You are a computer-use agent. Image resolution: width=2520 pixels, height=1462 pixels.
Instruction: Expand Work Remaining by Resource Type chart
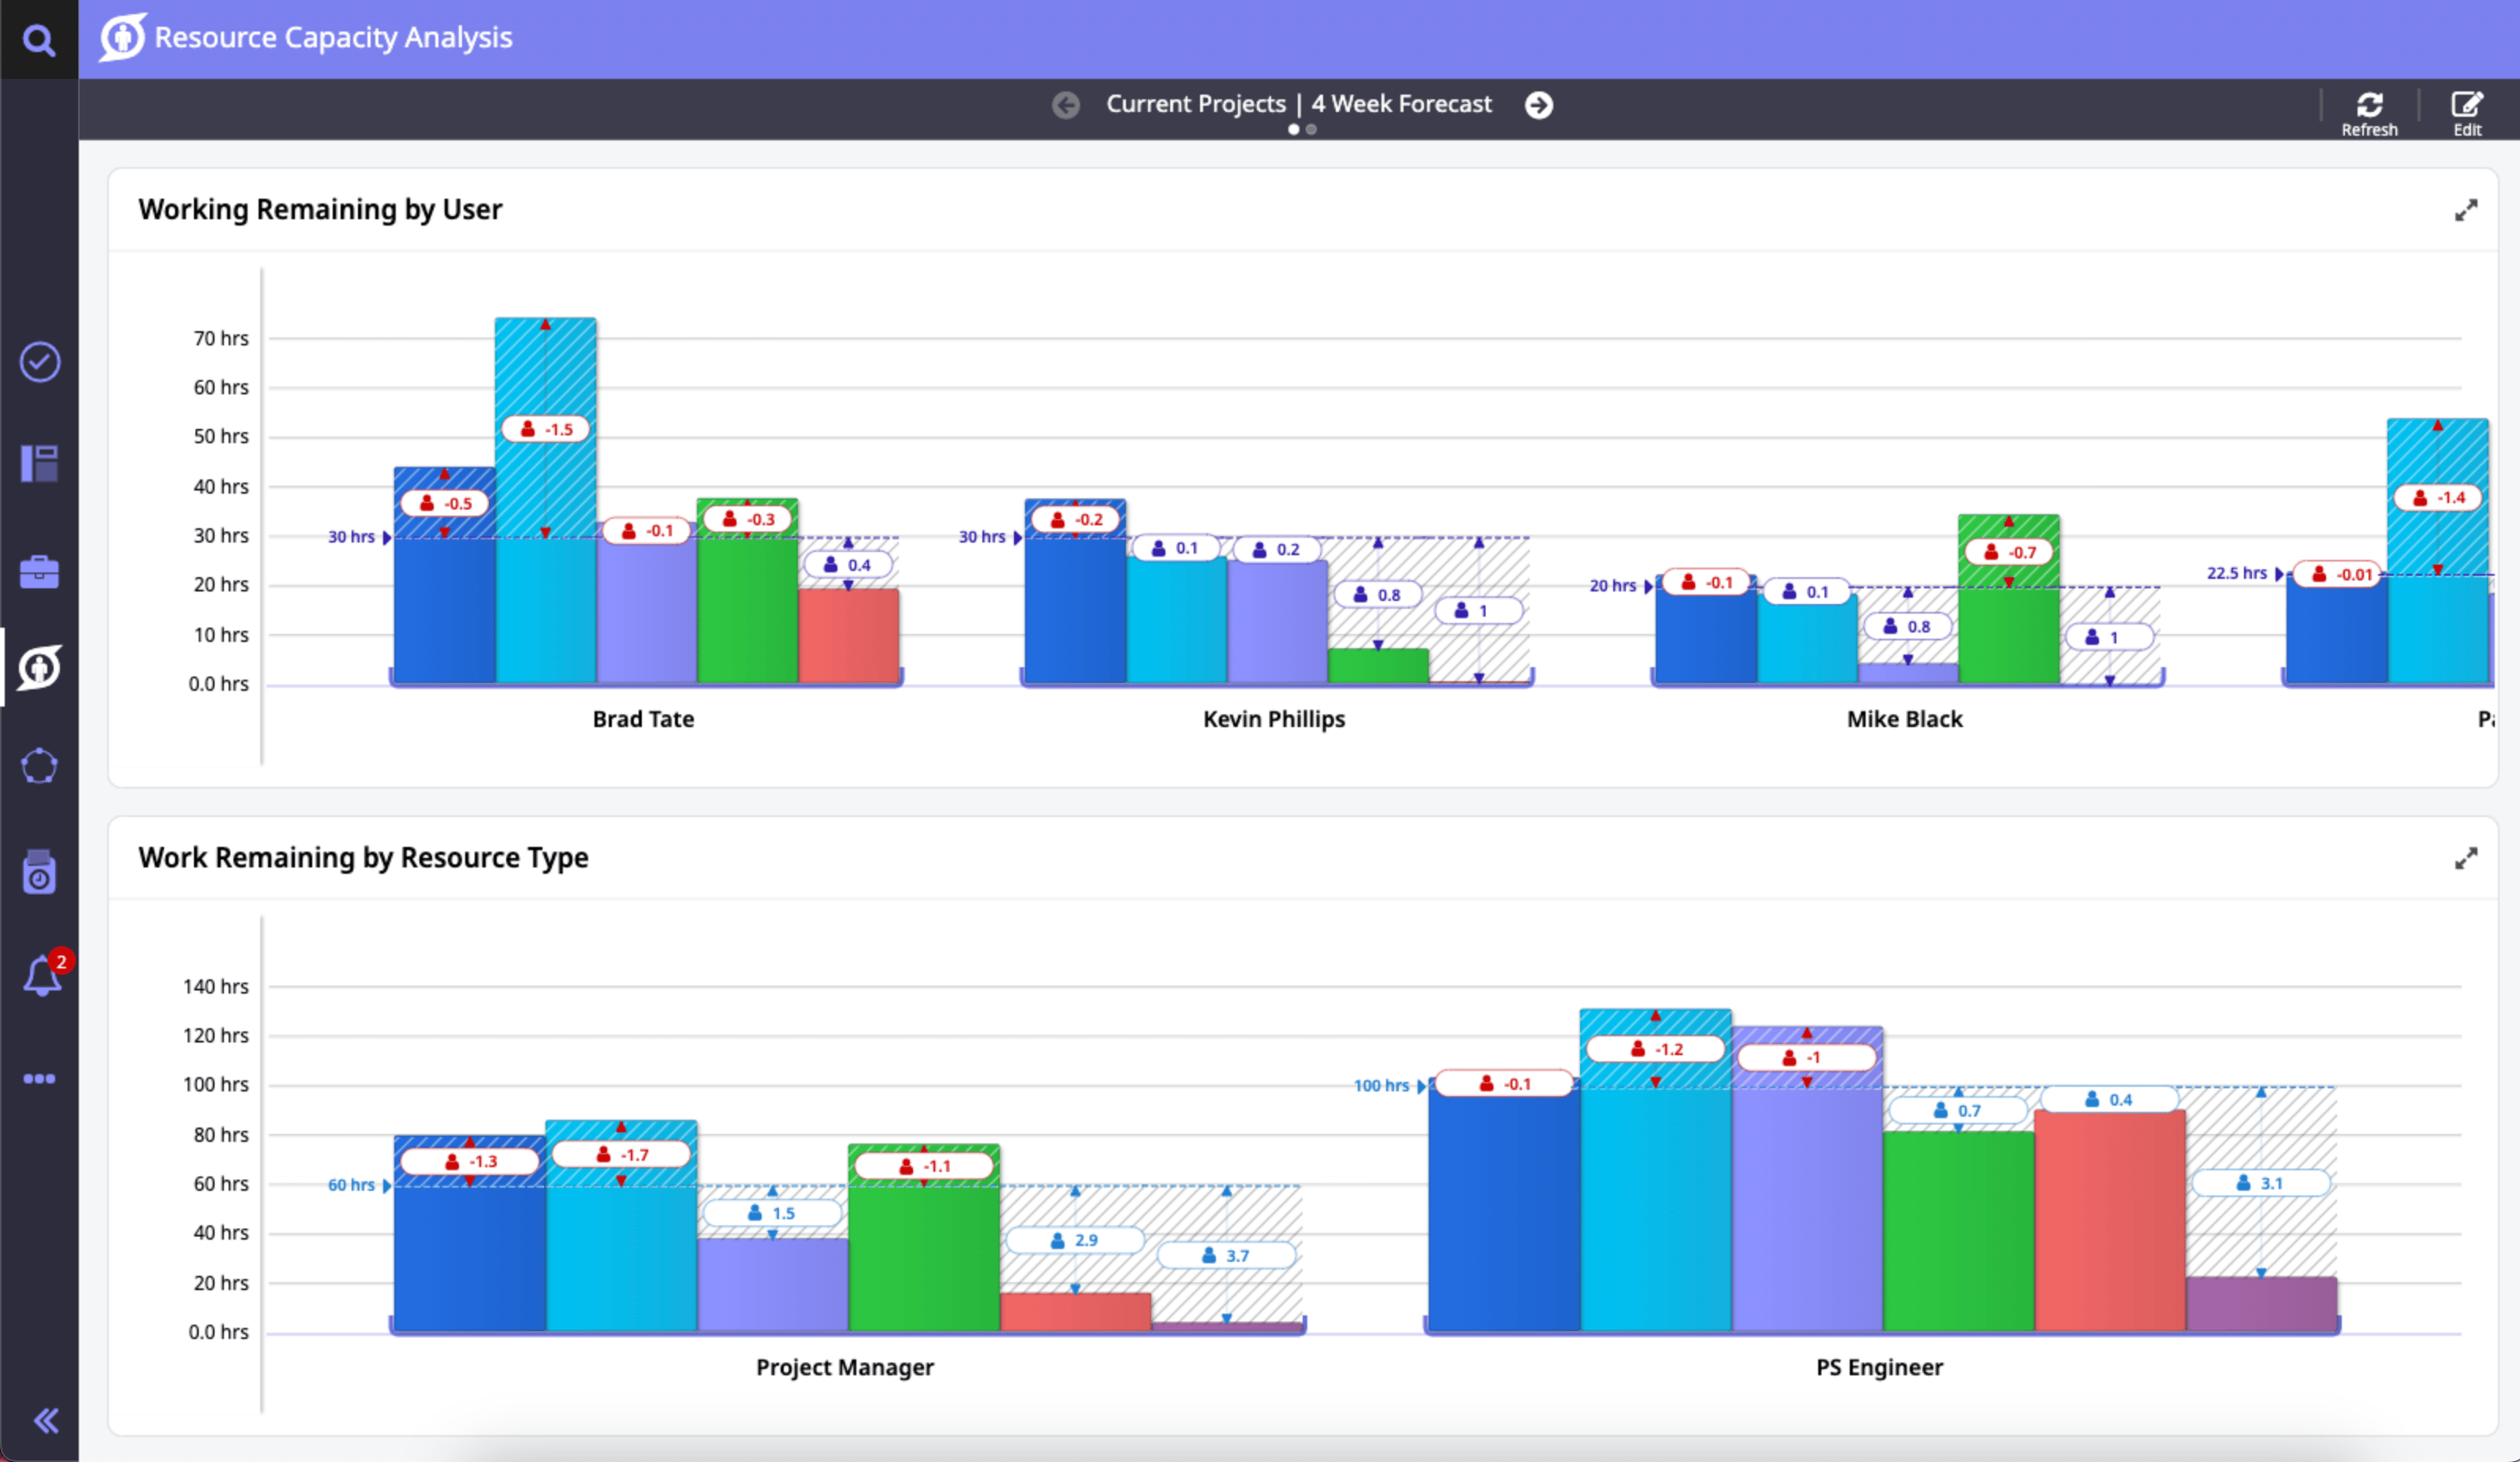(x=2466, y=858)
